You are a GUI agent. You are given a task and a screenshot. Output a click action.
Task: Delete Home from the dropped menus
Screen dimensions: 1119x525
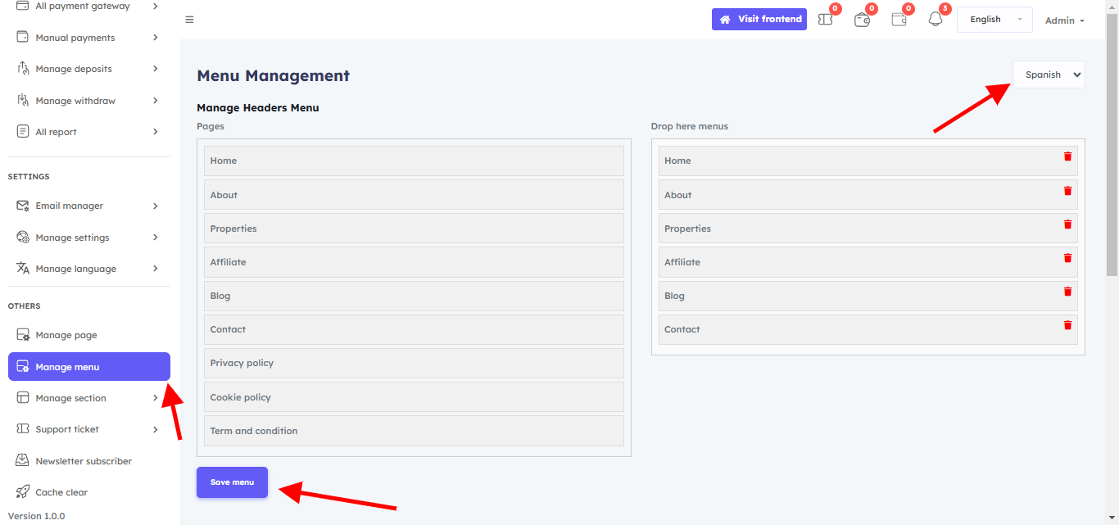[1067, 156]
